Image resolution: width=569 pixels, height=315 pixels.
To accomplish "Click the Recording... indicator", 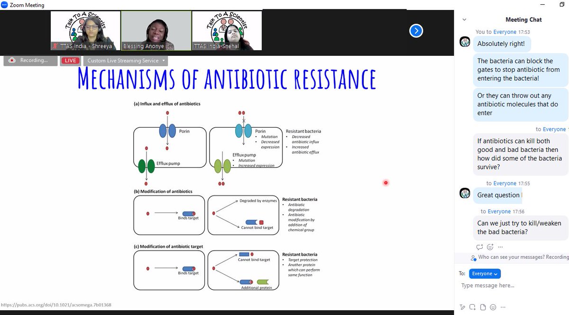I will point(30,61).
